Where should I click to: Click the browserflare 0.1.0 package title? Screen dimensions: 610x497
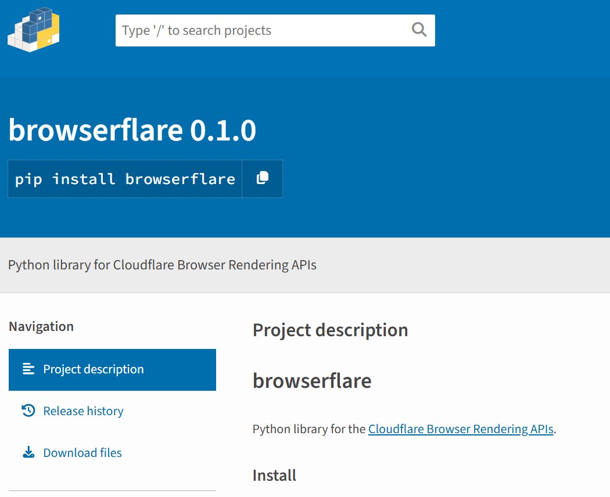click(132, 129)
